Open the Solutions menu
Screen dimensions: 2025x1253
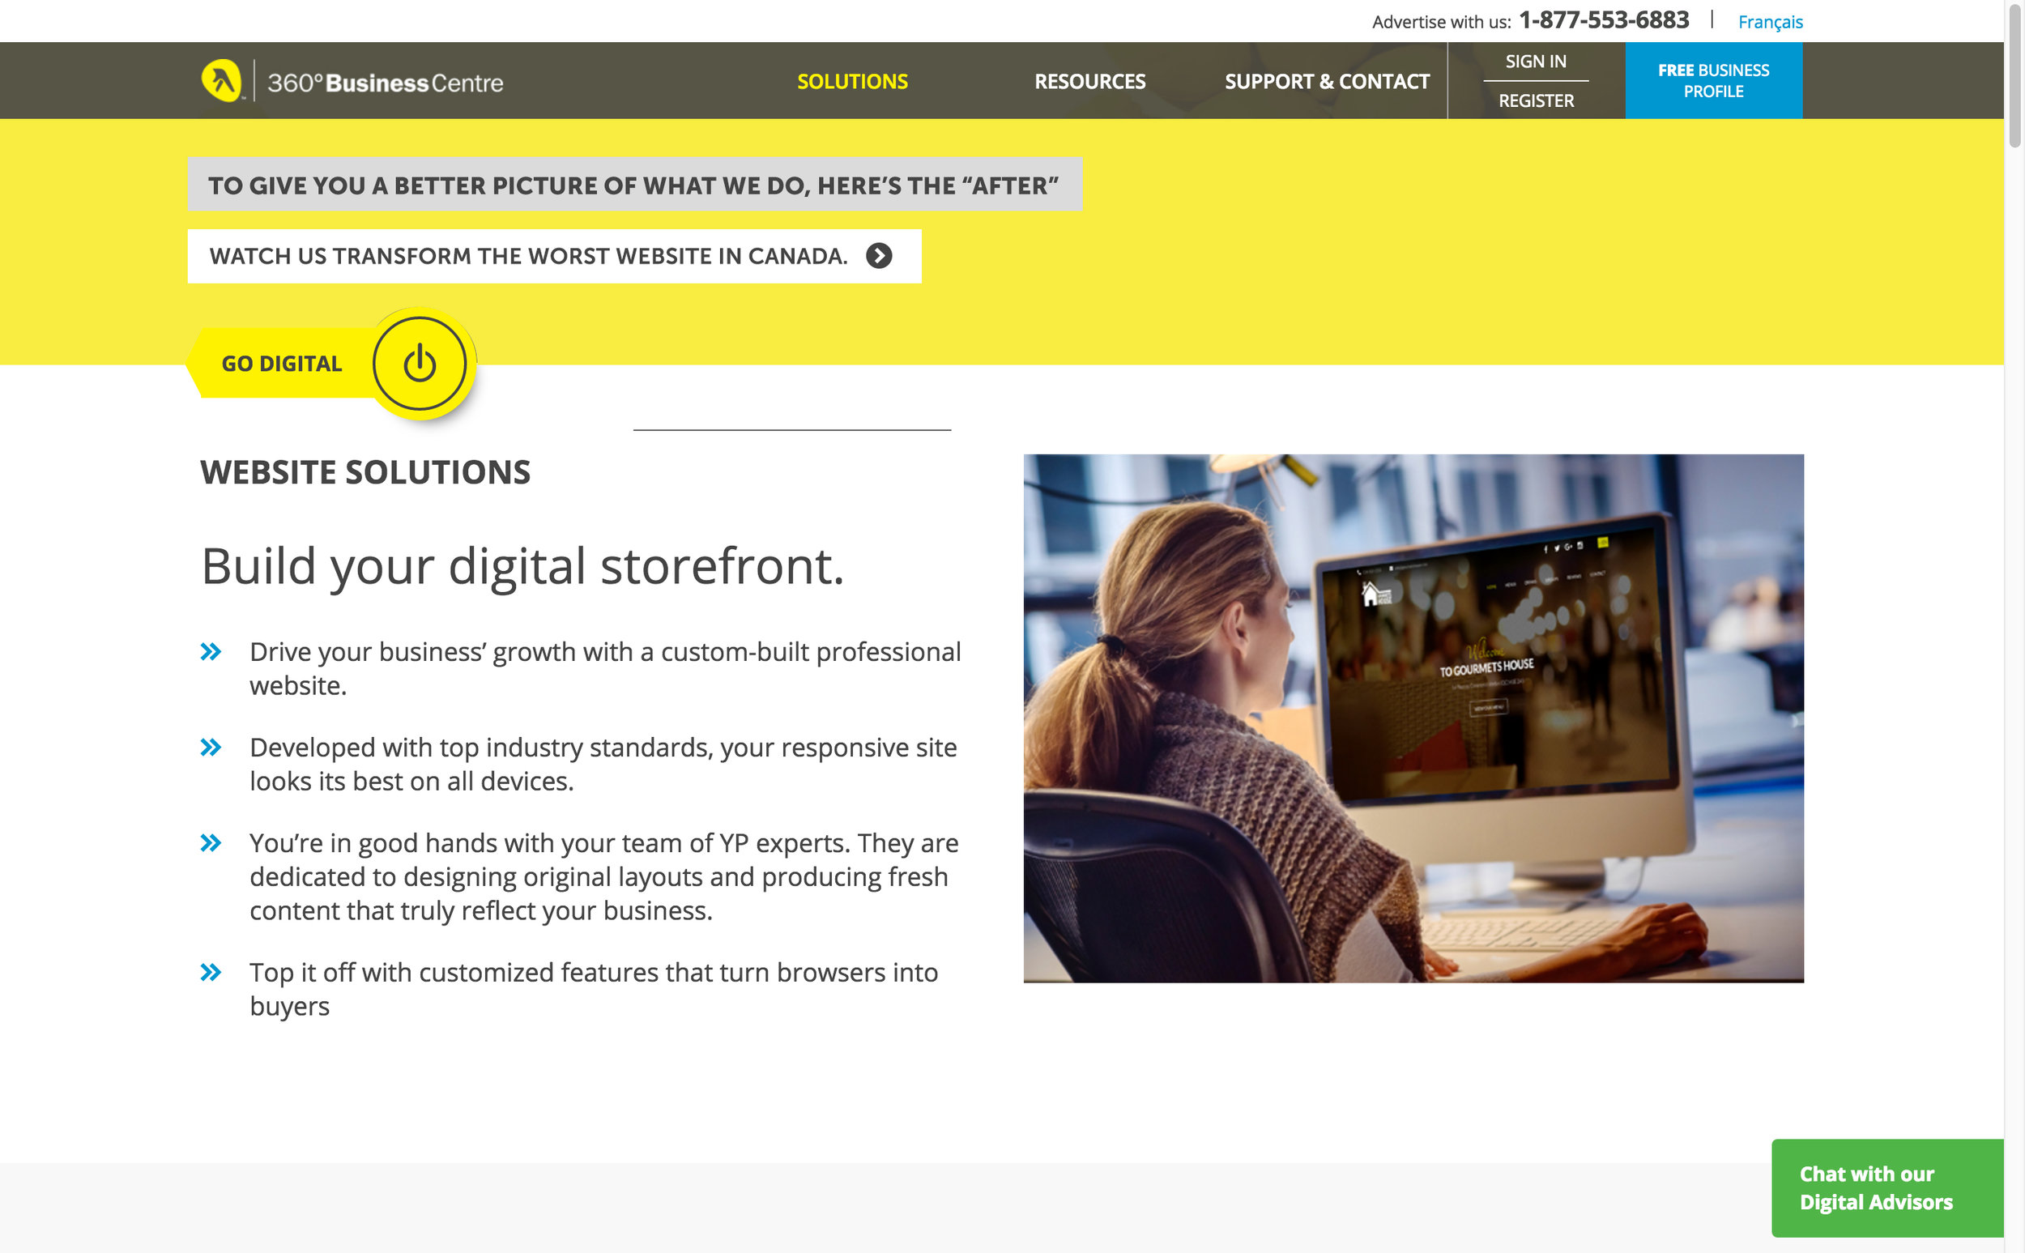click(852, 81)
